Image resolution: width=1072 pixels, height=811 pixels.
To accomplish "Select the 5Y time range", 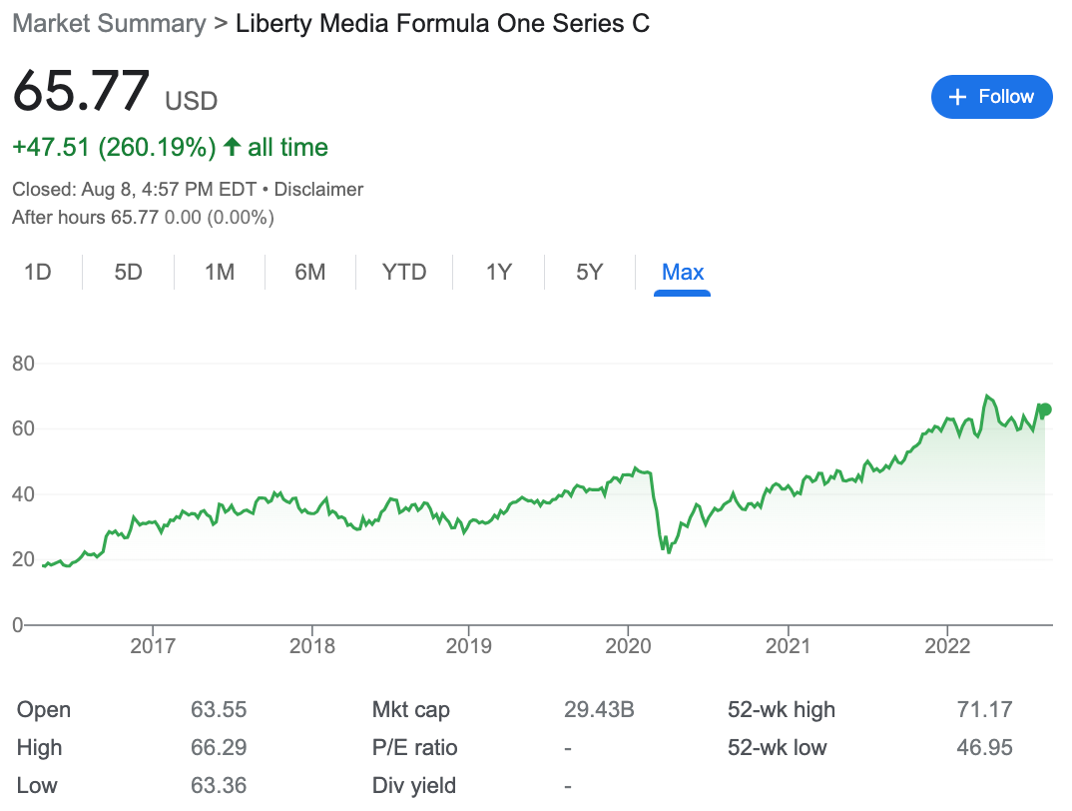I will [589, 273].
